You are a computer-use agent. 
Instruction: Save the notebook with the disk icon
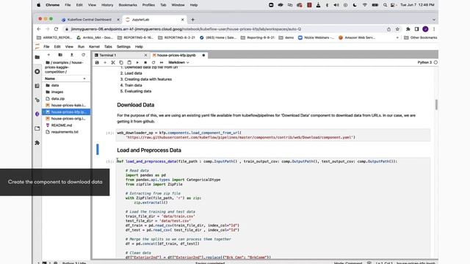coord(97,62)
